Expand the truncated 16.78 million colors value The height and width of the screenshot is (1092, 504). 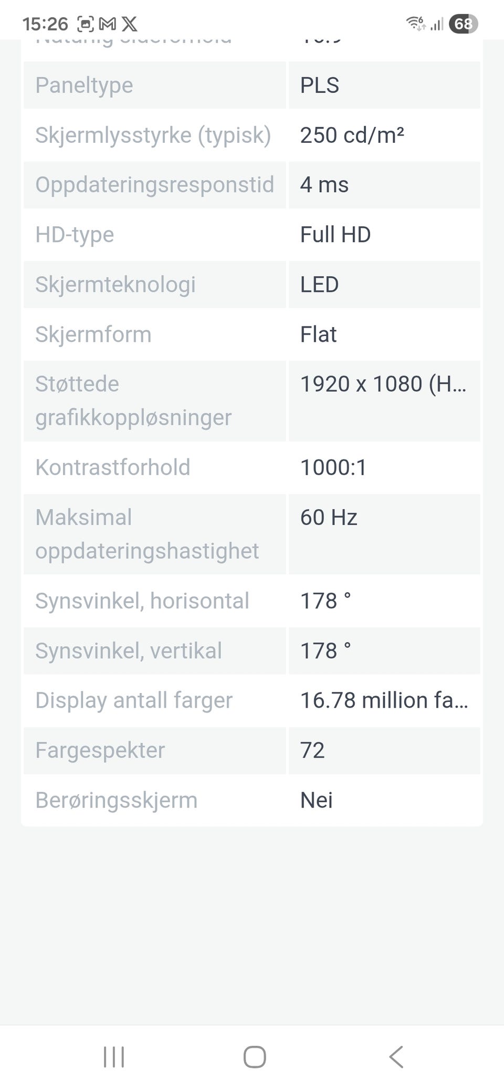(384, 700)
